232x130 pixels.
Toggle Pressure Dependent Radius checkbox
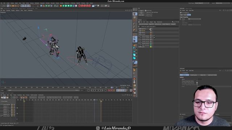[x=197, y=81]
